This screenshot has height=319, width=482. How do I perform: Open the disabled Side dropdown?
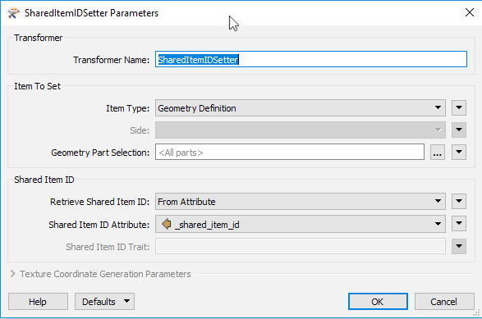tap(300, 130)
